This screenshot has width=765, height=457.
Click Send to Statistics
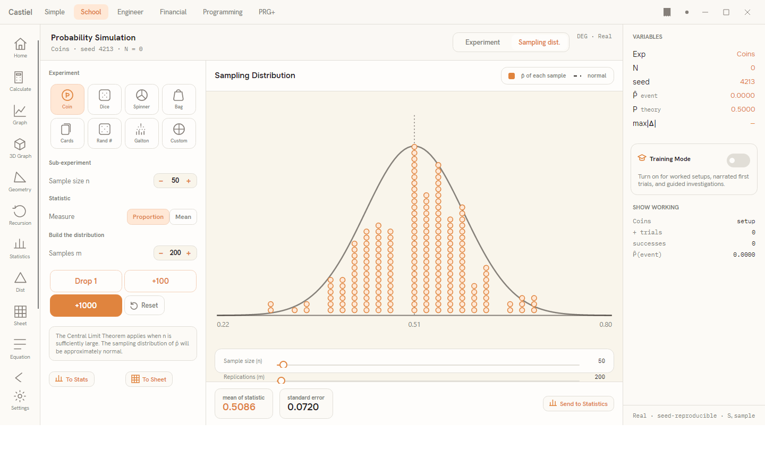tap(579, 404)
